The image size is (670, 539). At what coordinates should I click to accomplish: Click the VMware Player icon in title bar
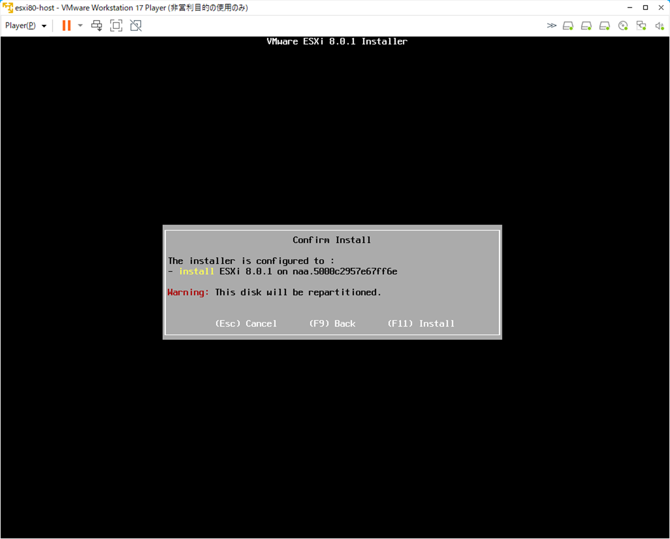[8, 8]
